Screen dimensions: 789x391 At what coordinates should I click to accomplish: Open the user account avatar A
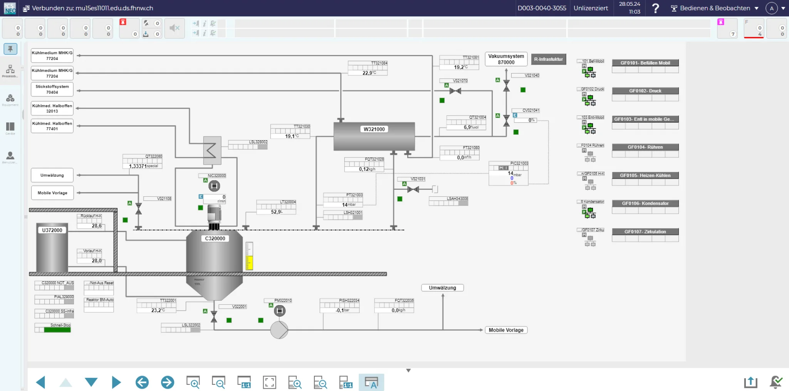pos(772,8)
